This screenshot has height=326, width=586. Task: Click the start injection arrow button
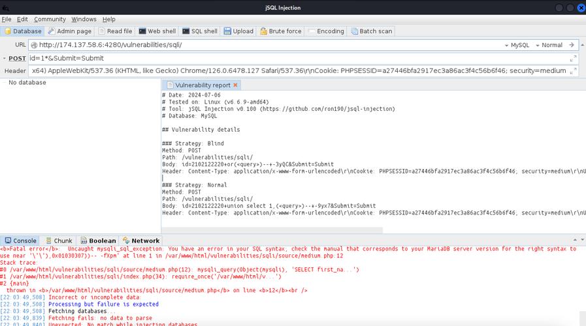[572, 45]
